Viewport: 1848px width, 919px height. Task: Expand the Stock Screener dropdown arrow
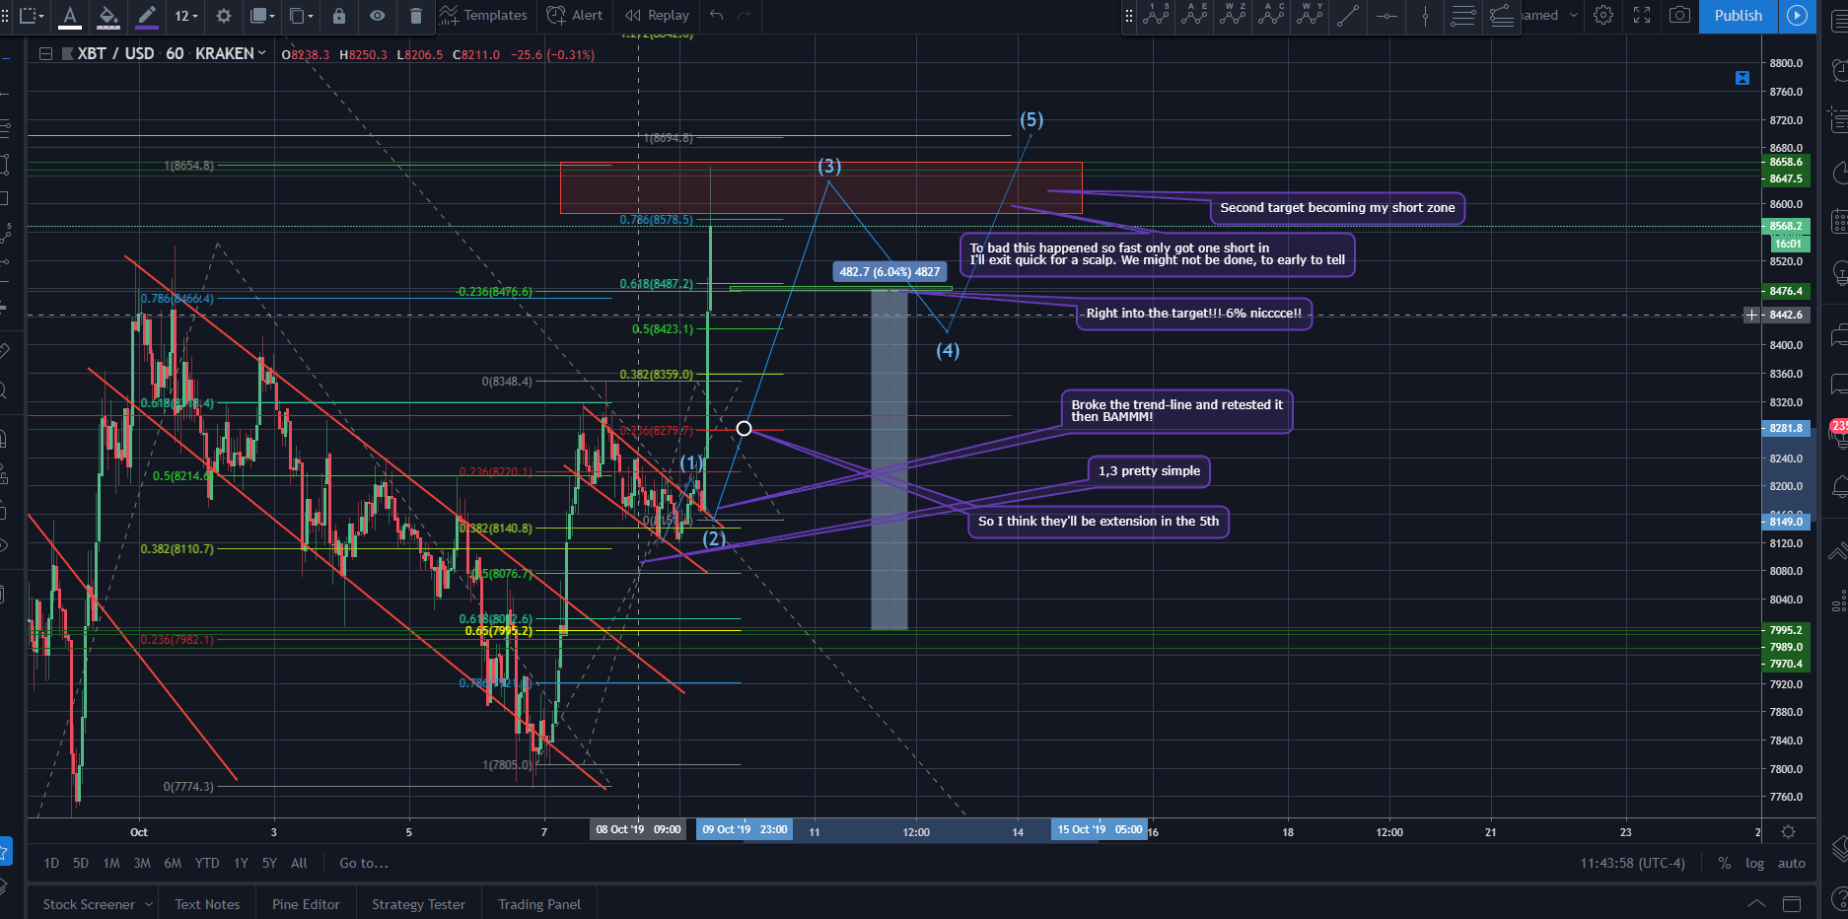(149, 904)
